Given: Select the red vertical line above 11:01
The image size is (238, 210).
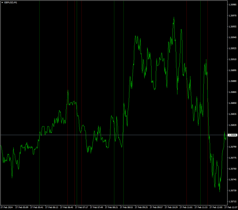Looking at the screenshot, I should (x=187, y=103).
